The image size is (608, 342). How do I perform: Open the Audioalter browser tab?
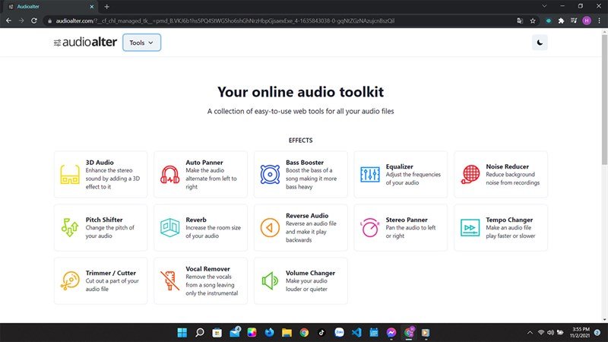pos(46,6)
